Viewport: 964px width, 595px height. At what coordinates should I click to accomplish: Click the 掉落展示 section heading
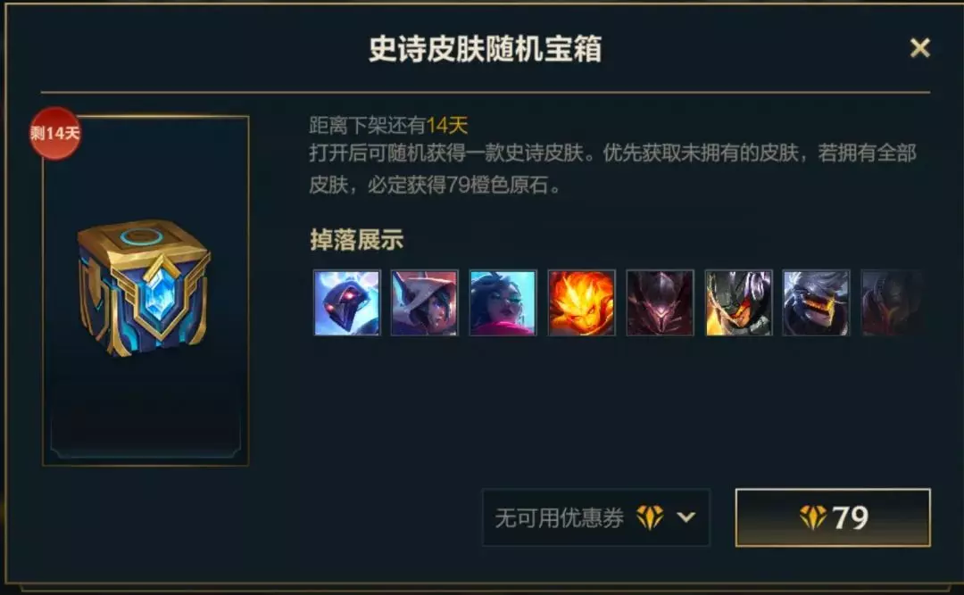point(356,240)
